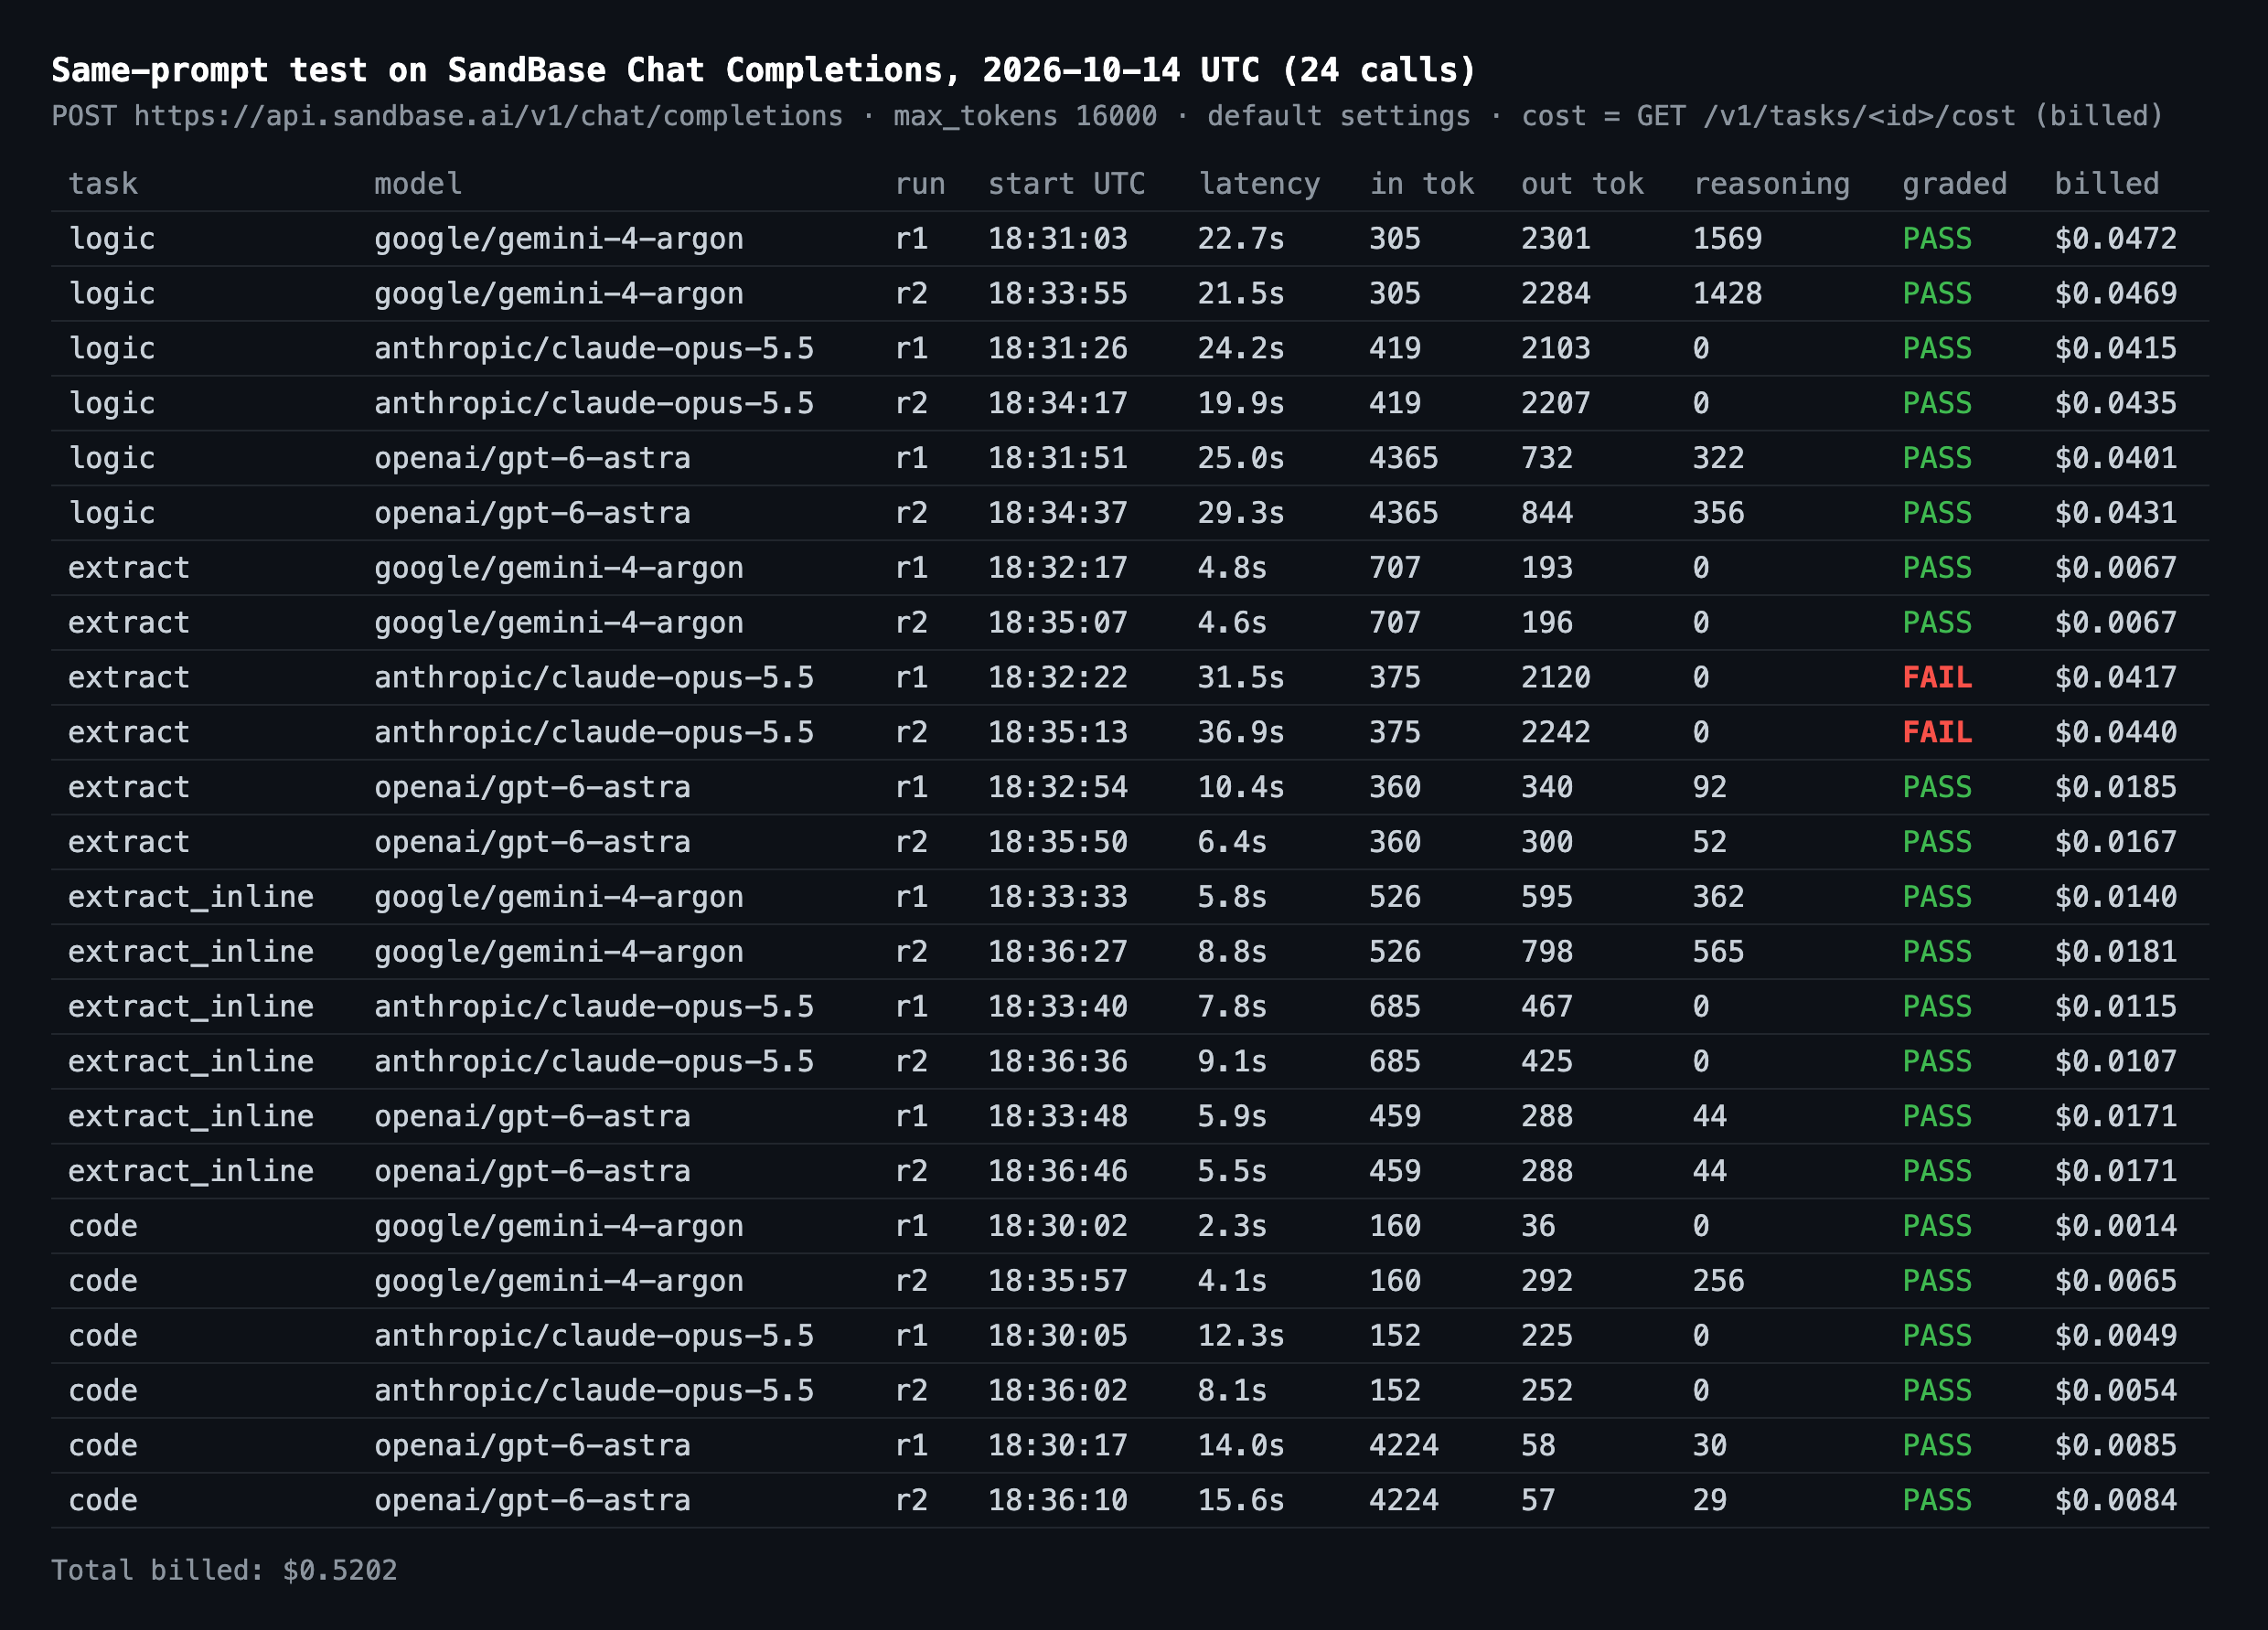Select start time 18:36:36
Viewport: 2268px width, 1630px height.
coord(1057,1061)
